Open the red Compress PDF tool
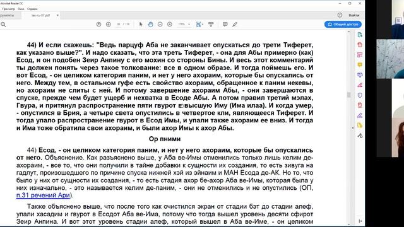The width and height of the screenshot is (404, 227). (x=360, y=105)
